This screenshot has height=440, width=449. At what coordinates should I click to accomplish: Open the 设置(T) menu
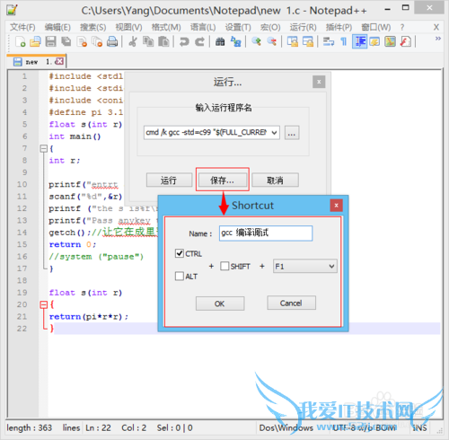238,28
